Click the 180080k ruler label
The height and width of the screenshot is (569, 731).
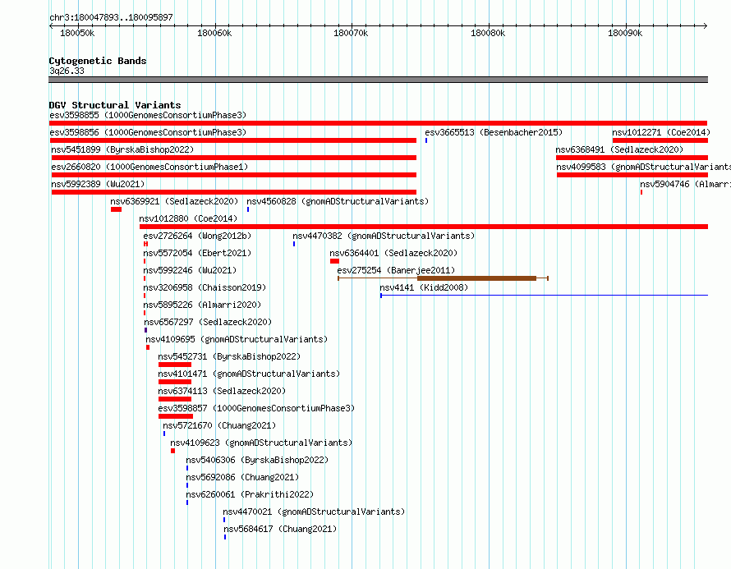click(488, 33)
